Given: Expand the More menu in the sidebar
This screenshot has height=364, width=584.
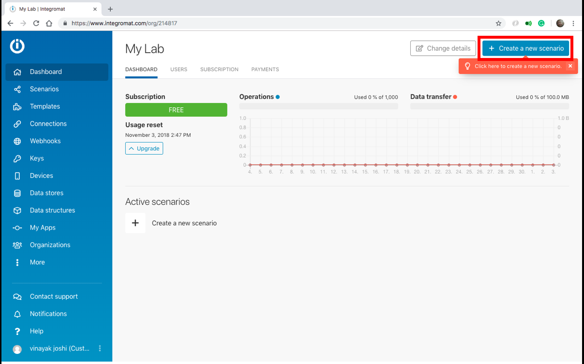Looking at the screenshot, I should (38, 262).
